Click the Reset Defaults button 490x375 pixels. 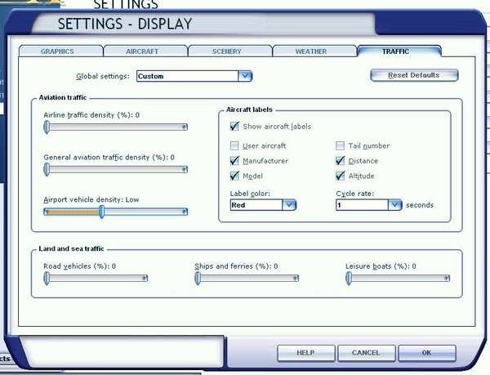[x=414, y=75]
